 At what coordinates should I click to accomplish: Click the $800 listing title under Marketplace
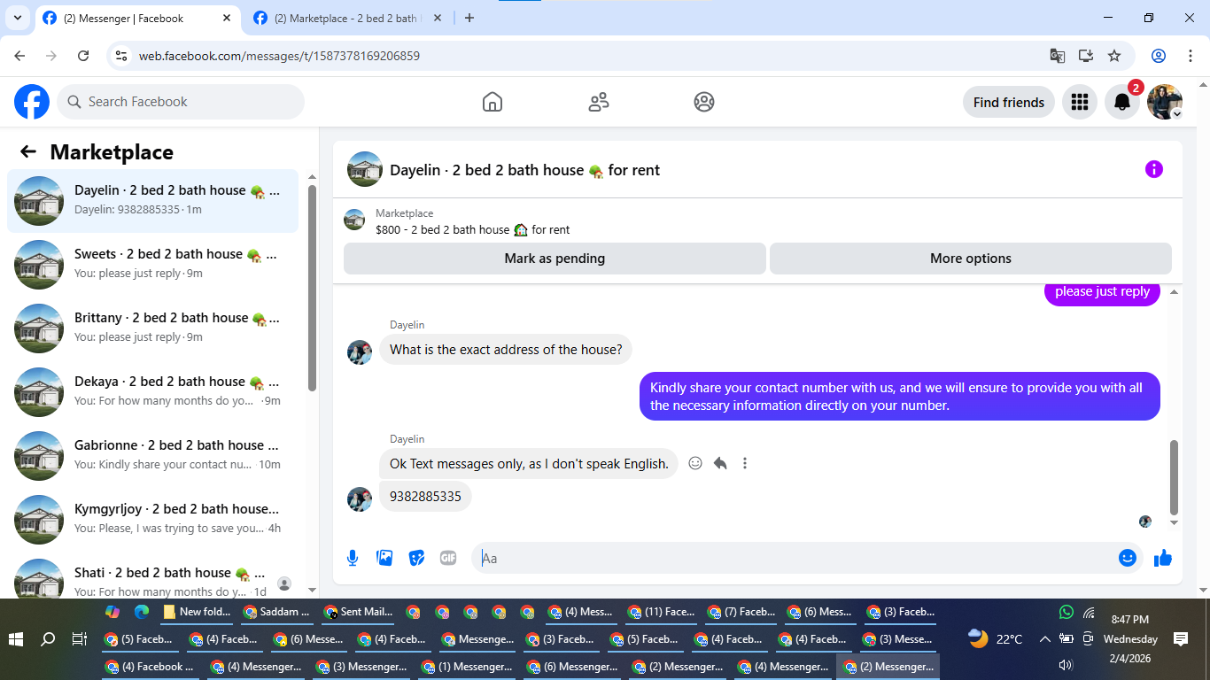pyautogui.click(x=472, y=229)
